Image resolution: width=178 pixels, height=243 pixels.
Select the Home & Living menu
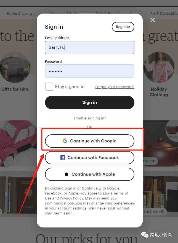[19, 14]
